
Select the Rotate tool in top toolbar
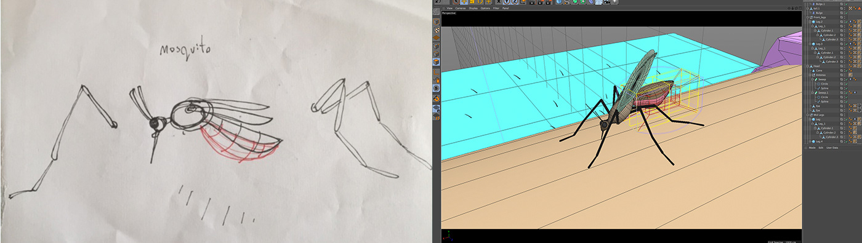480,2
